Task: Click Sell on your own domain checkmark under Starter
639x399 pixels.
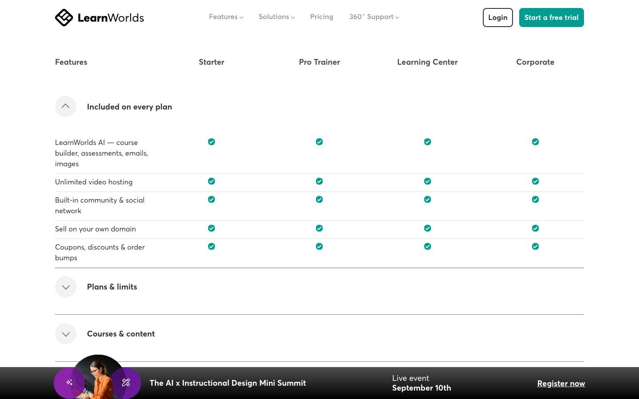Action: 212,228
